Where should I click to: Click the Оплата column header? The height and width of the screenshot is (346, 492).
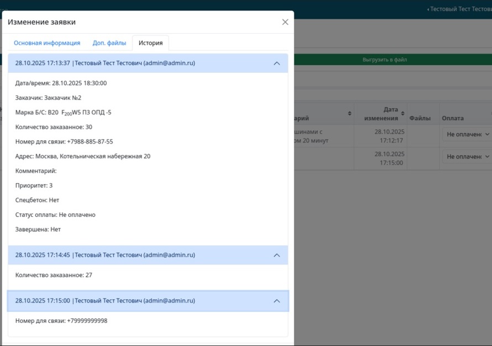tap(453, 118)
